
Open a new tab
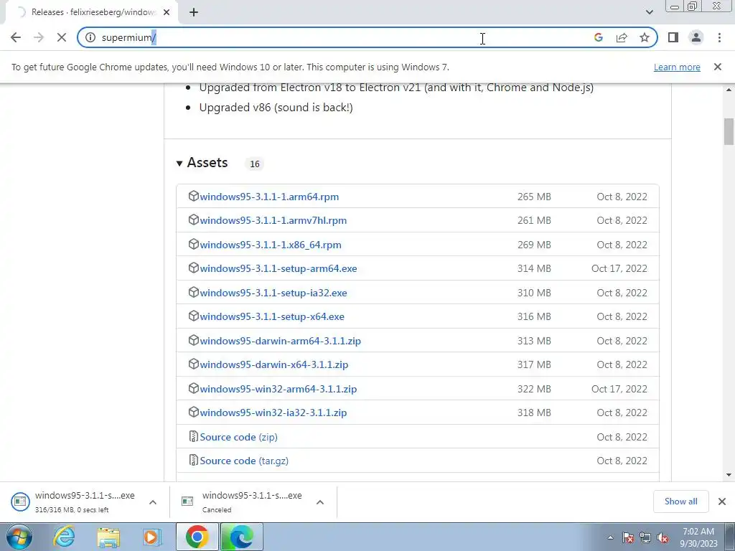(194, 12)
